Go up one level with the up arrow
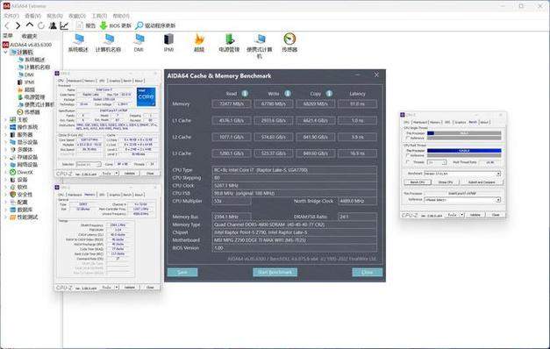This screenshot has height=349, width=550. coord(30,25)
